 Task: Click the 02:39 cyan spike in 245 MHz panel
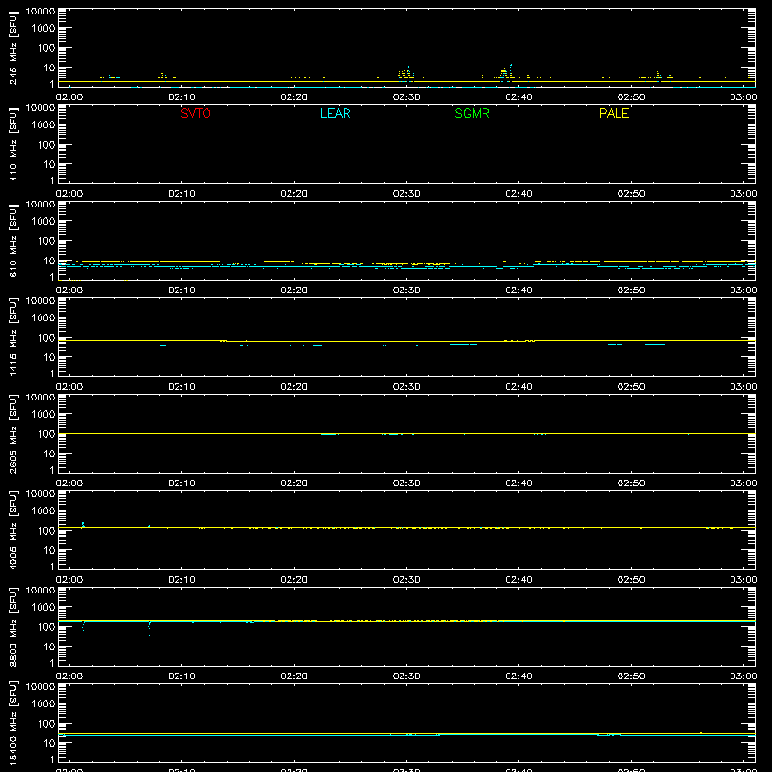(511, 69)
